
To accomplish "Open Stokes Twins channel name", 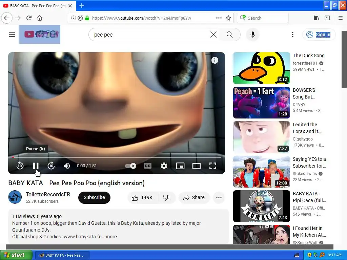I will coord(305,174).
